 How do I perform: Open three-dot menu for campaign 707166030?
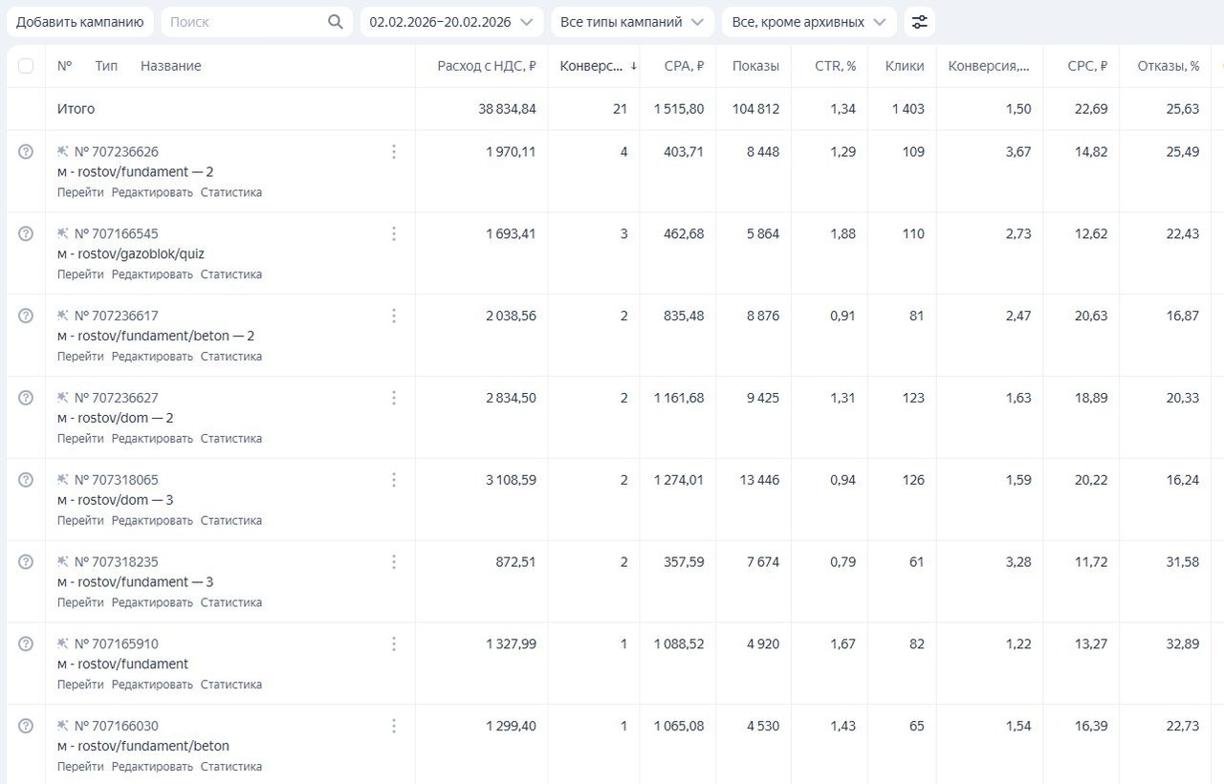pos(393,727)
